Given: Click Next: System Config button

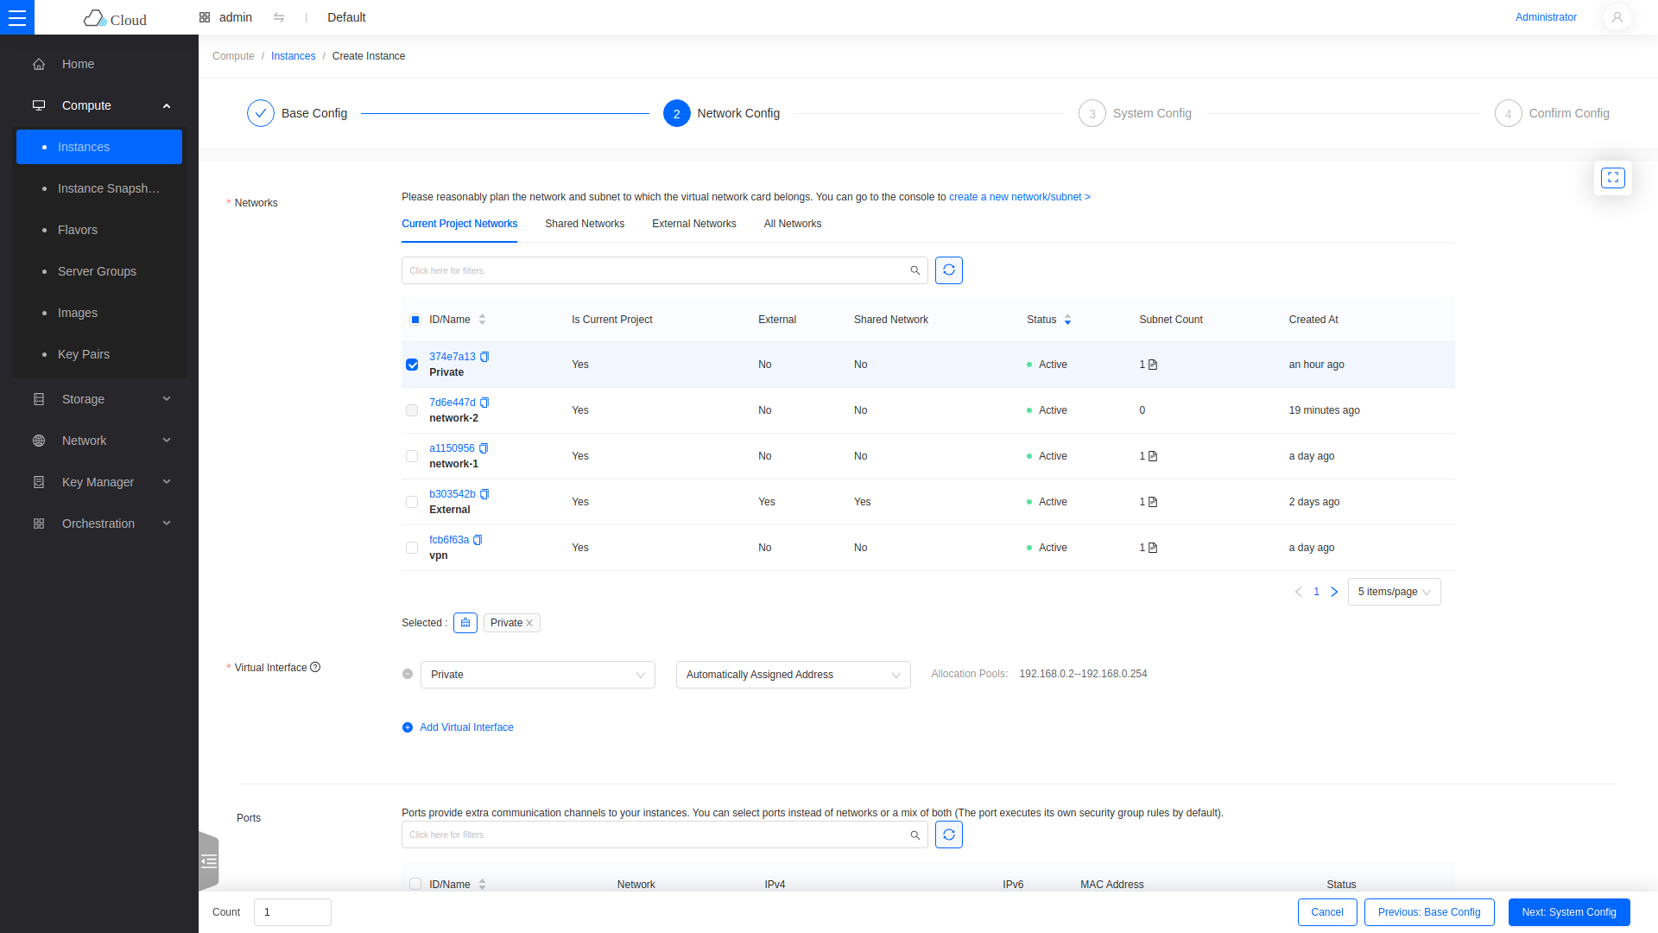Looking at the screenshot, I should (x=1569, y=912).
